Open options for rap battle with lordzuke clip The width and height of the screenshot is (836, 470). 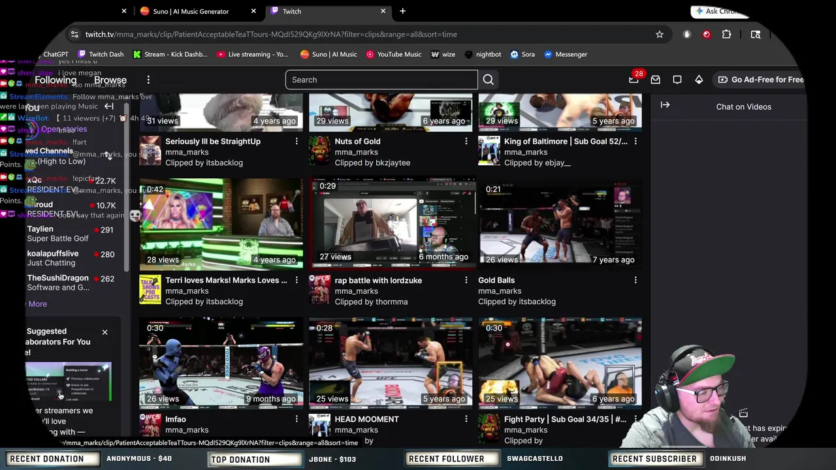click(x=466, y=281)
